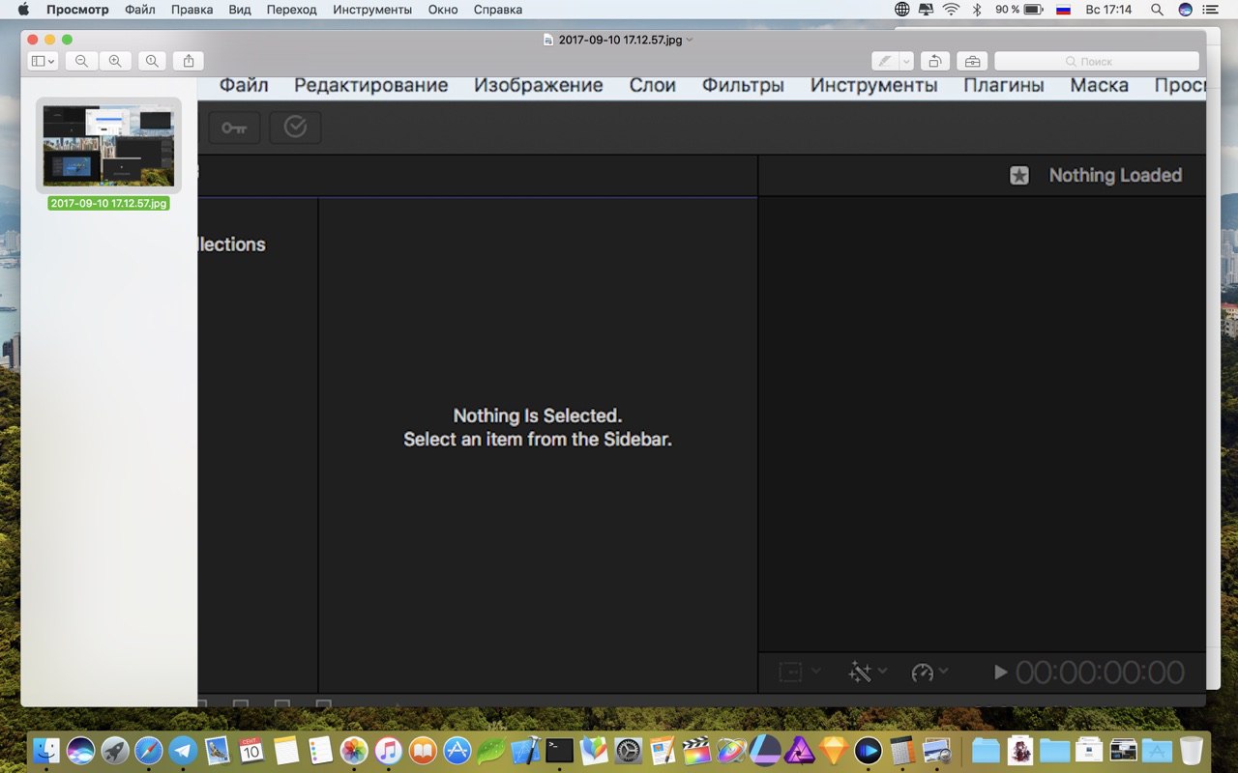Focus the Поиск search field
Screen dimensions: 1238x773
click(1097, 61)
